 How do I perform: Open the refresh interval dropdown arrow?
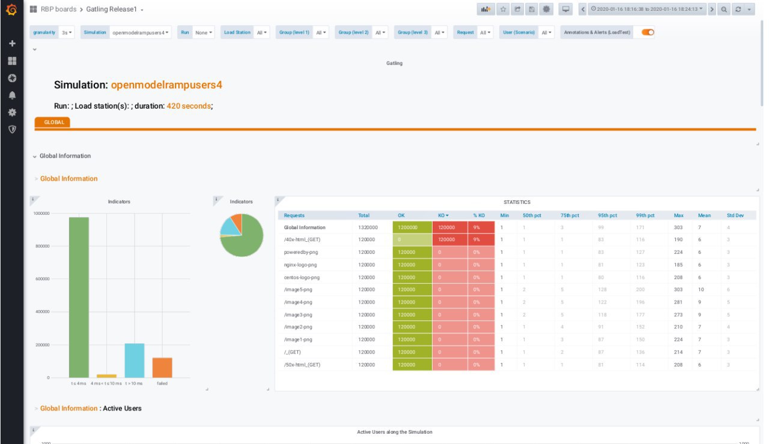(749, 10)
